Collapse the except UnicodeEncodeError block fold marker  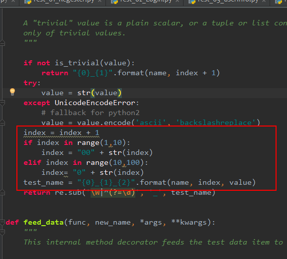tap(2, 103)
